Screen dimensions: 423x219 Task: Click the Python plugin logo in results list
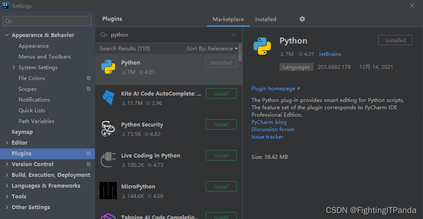[x=108, y=67]
